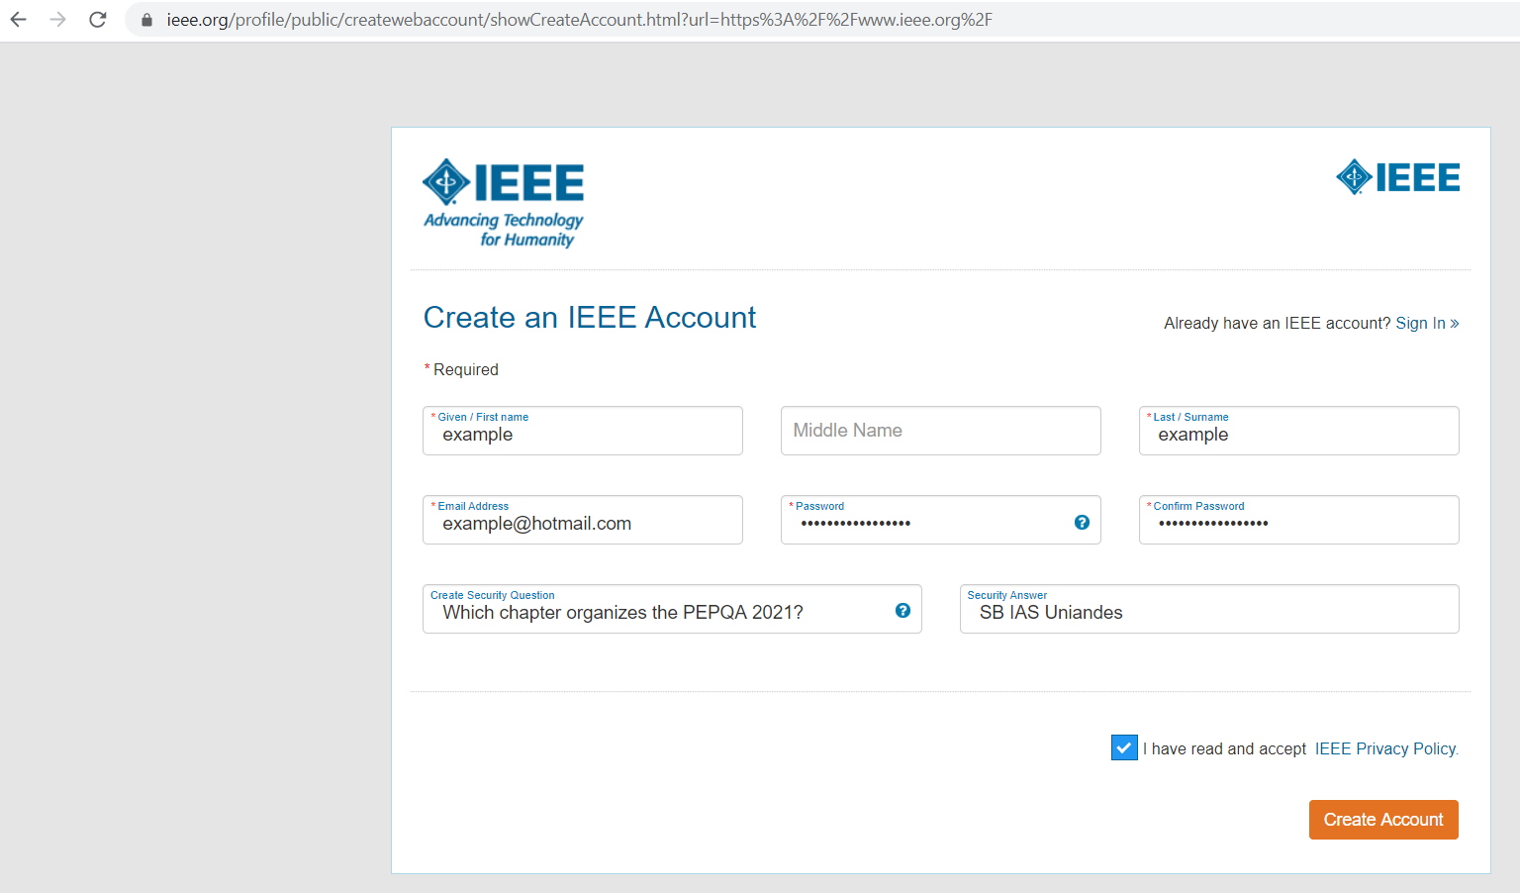Click the '* Required' note text
1520x893 pixels.
(461, 369)
